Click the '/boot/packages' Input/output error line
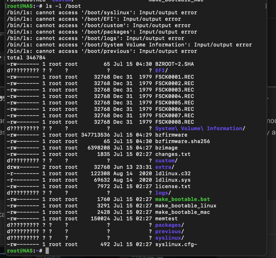 [102, 32]
